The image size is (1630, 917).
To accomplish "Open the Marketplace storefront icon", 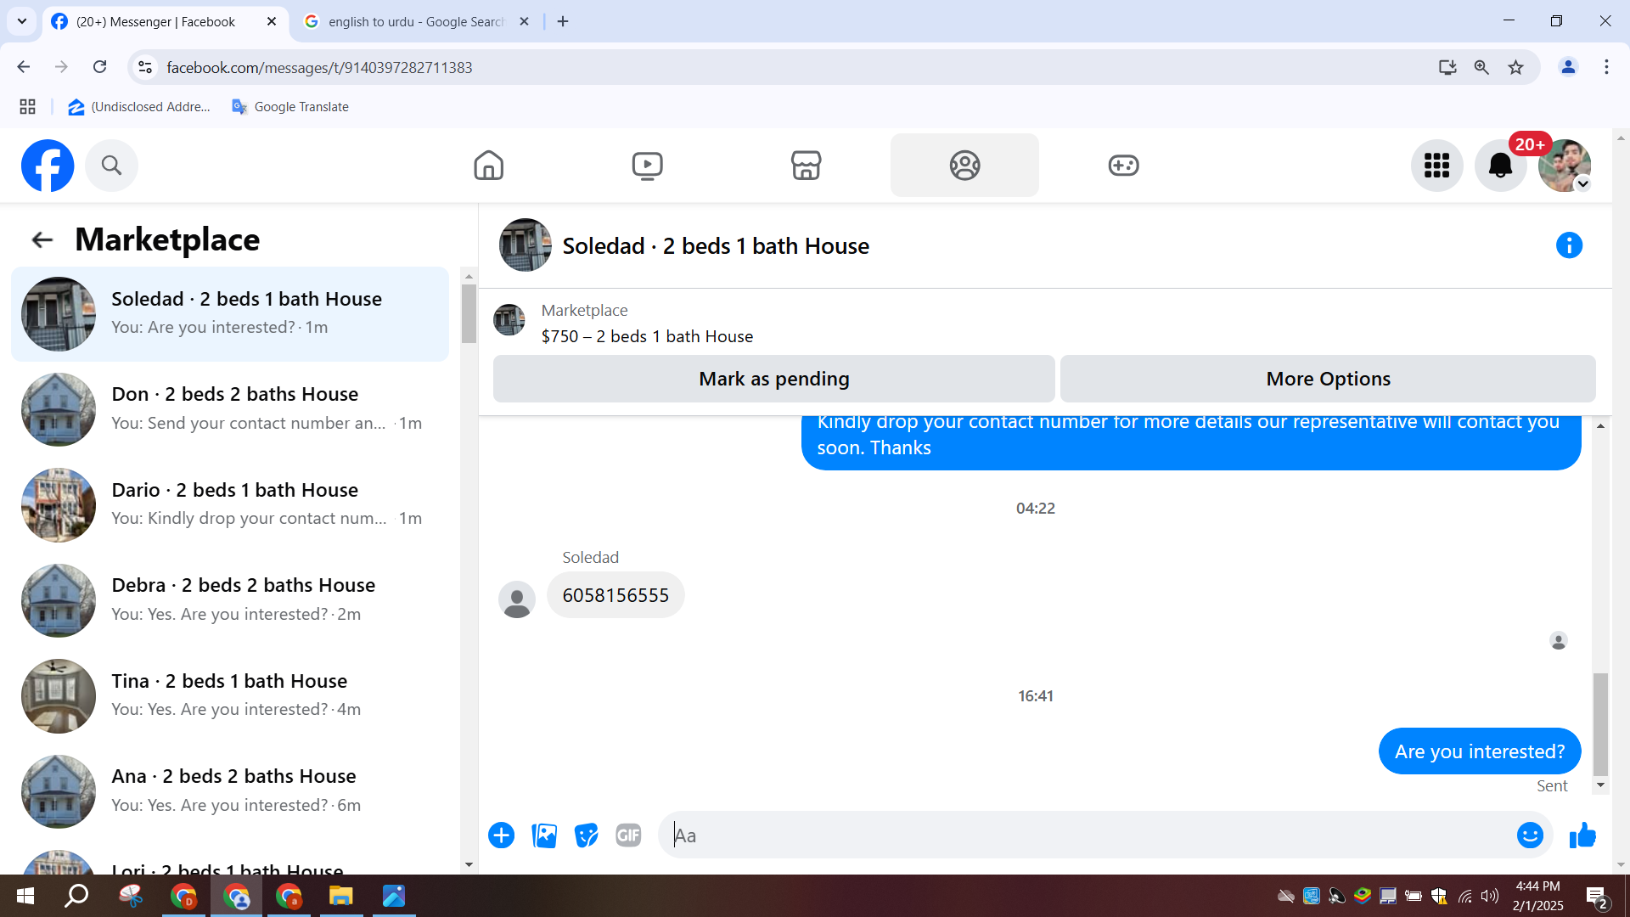I will 806,165.
